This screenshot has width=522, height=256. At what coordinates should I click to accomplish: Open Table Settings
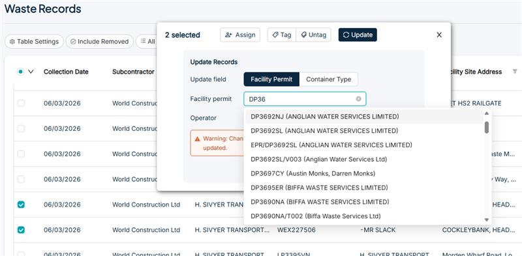pos(34,42)
